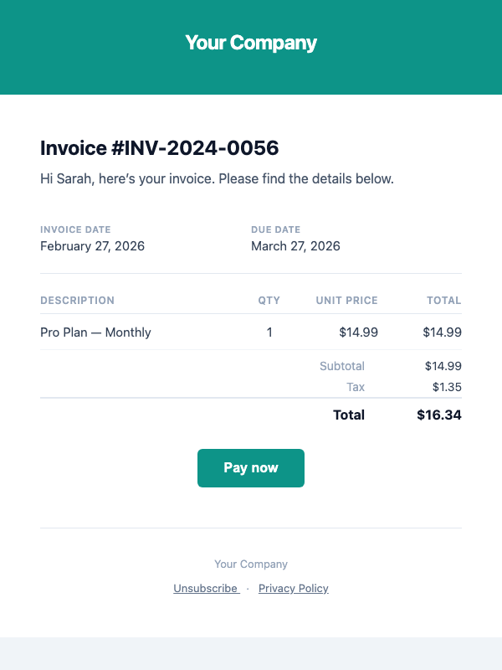Click the greeting text to Sarah

point(217,178)
